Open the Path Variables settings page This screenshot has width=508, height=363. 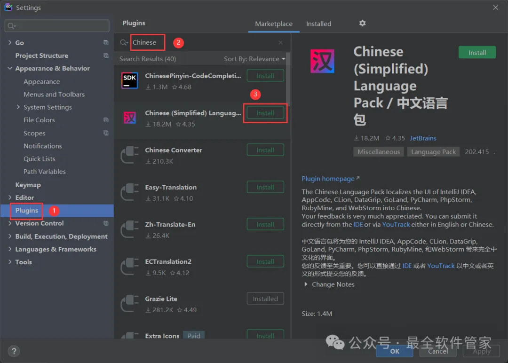[45, 172]
